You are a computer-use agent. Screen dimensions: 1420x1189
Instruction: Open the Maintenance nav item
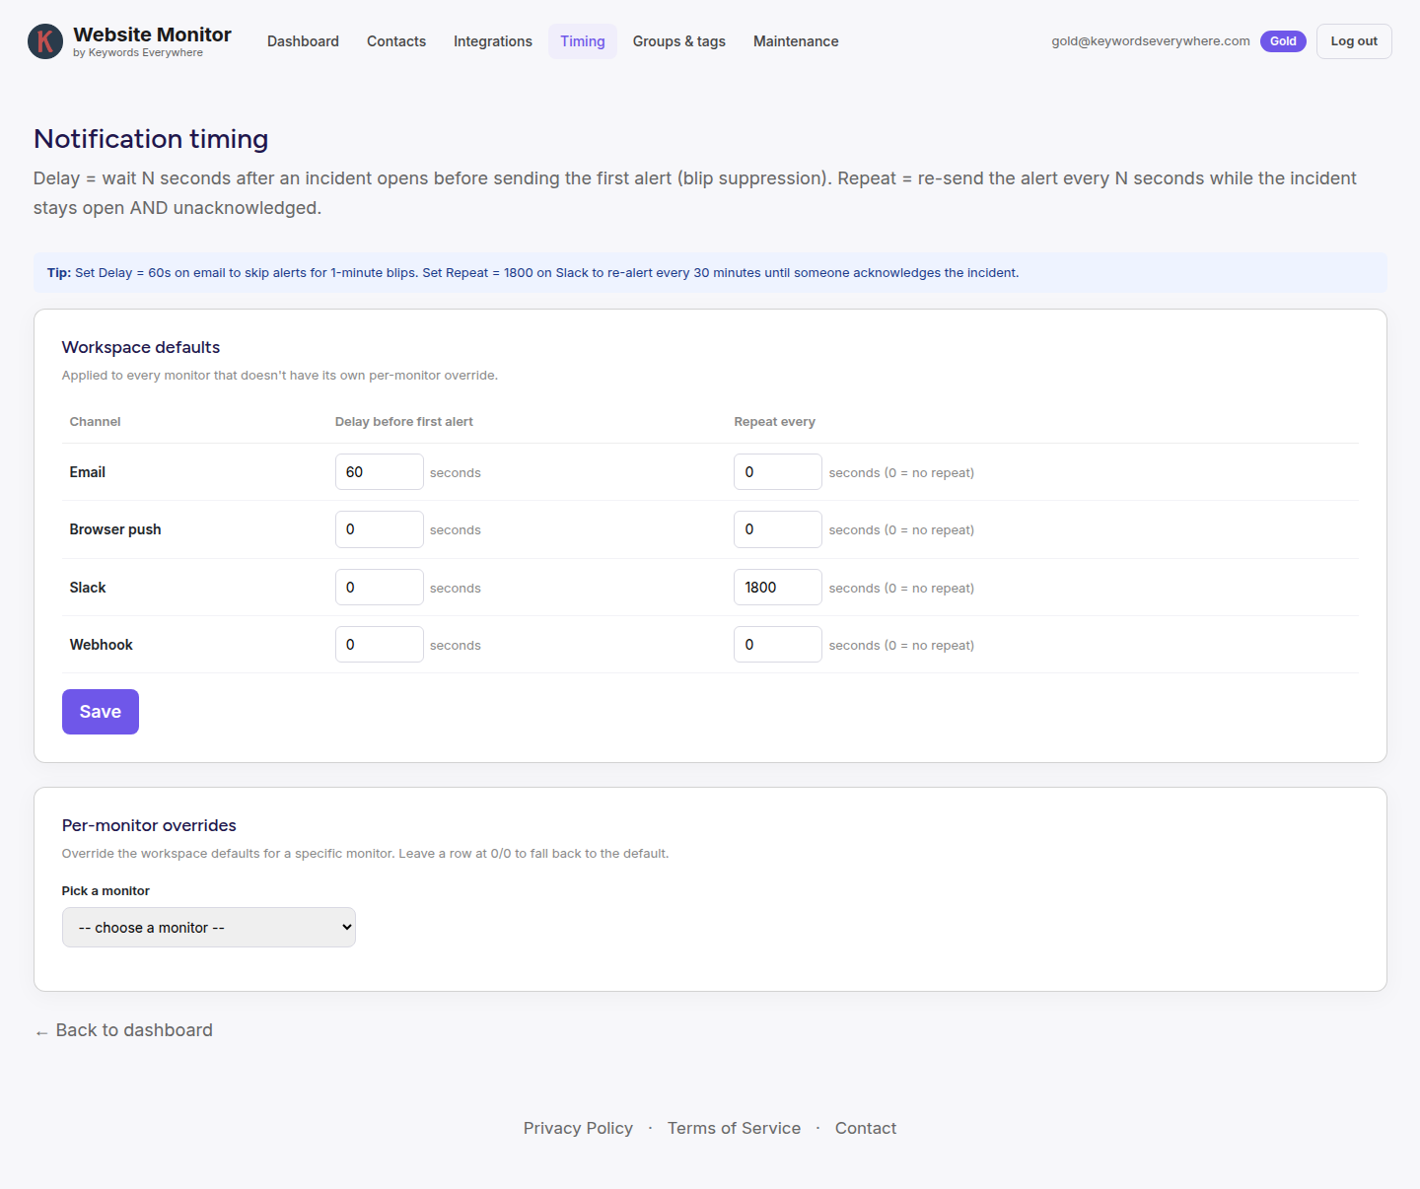796,41
